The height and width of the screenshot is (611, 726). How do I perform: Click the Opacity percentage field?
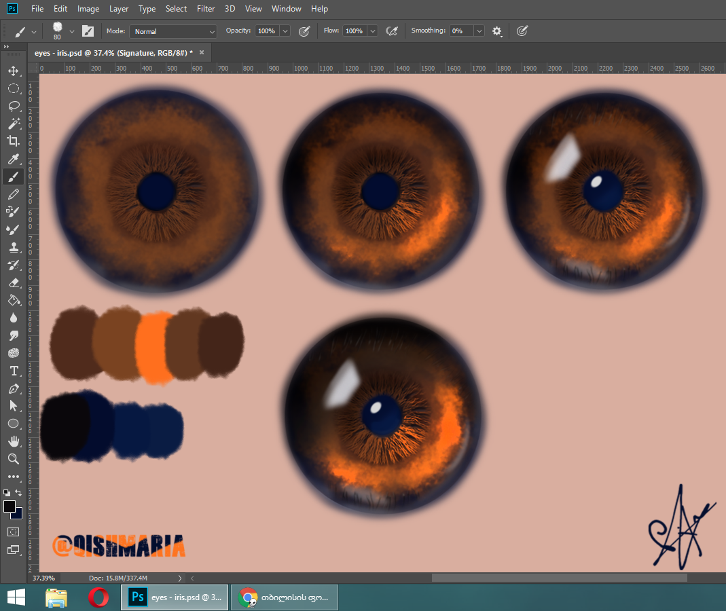tap(268, 31)
